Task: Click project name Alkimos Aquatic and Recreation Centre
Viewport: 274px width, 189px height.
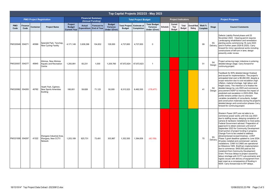Action: tap(52, 64)
